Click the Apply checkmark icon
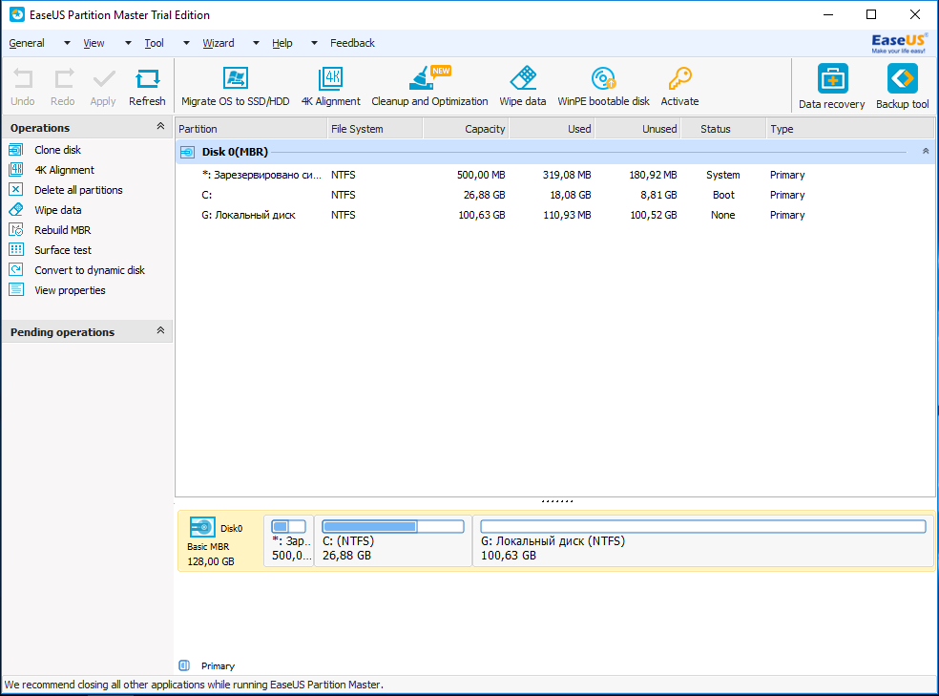The image size is (939, 696). (104, 78)
